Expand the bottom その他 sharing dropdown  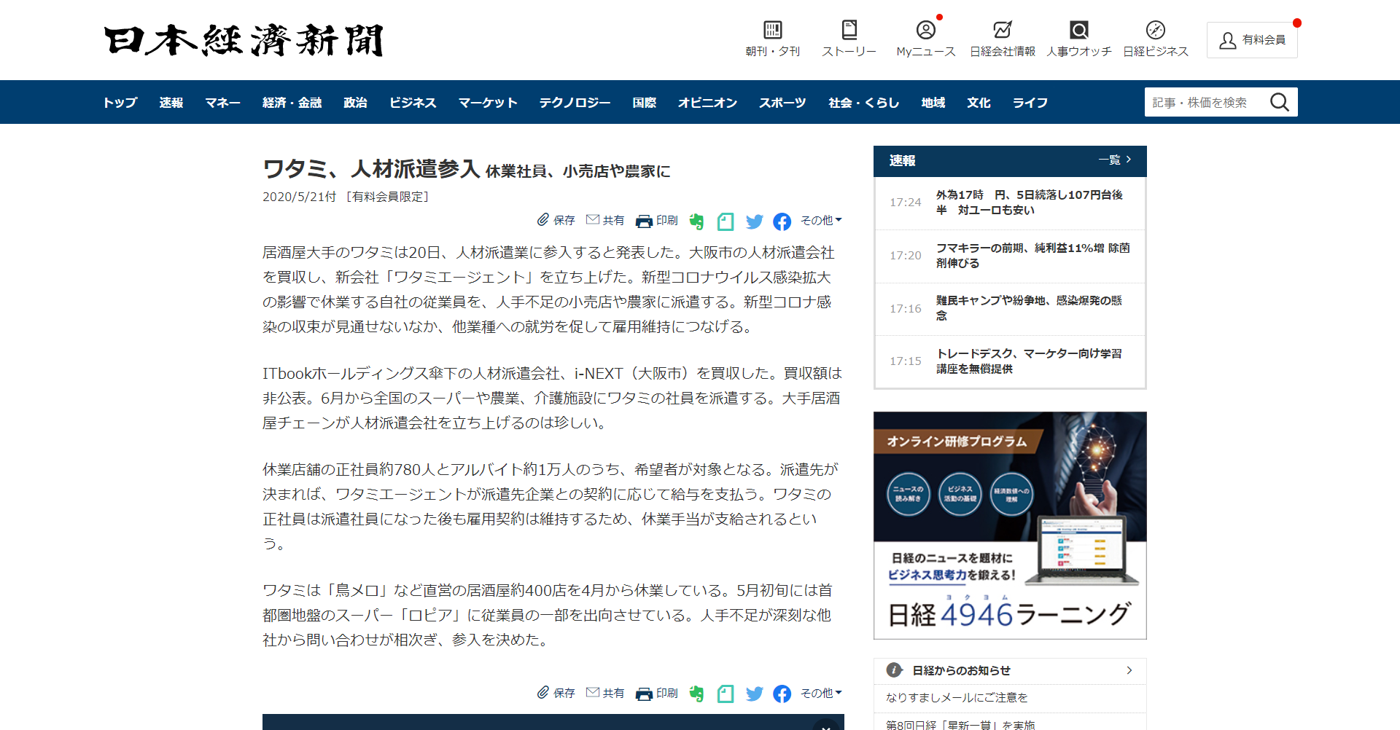pos(821,693)
